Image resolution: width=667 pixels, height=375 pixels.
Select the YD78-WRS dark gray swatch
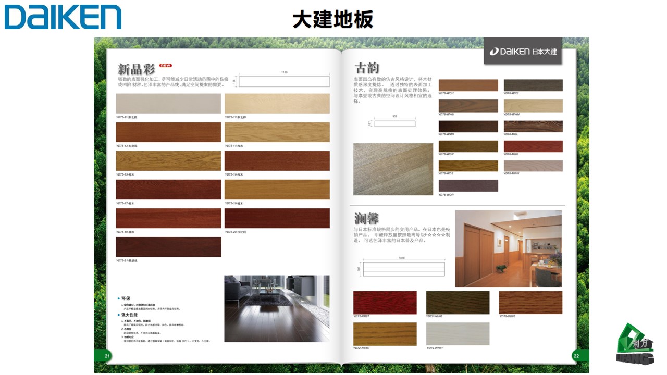pos(533,85)
